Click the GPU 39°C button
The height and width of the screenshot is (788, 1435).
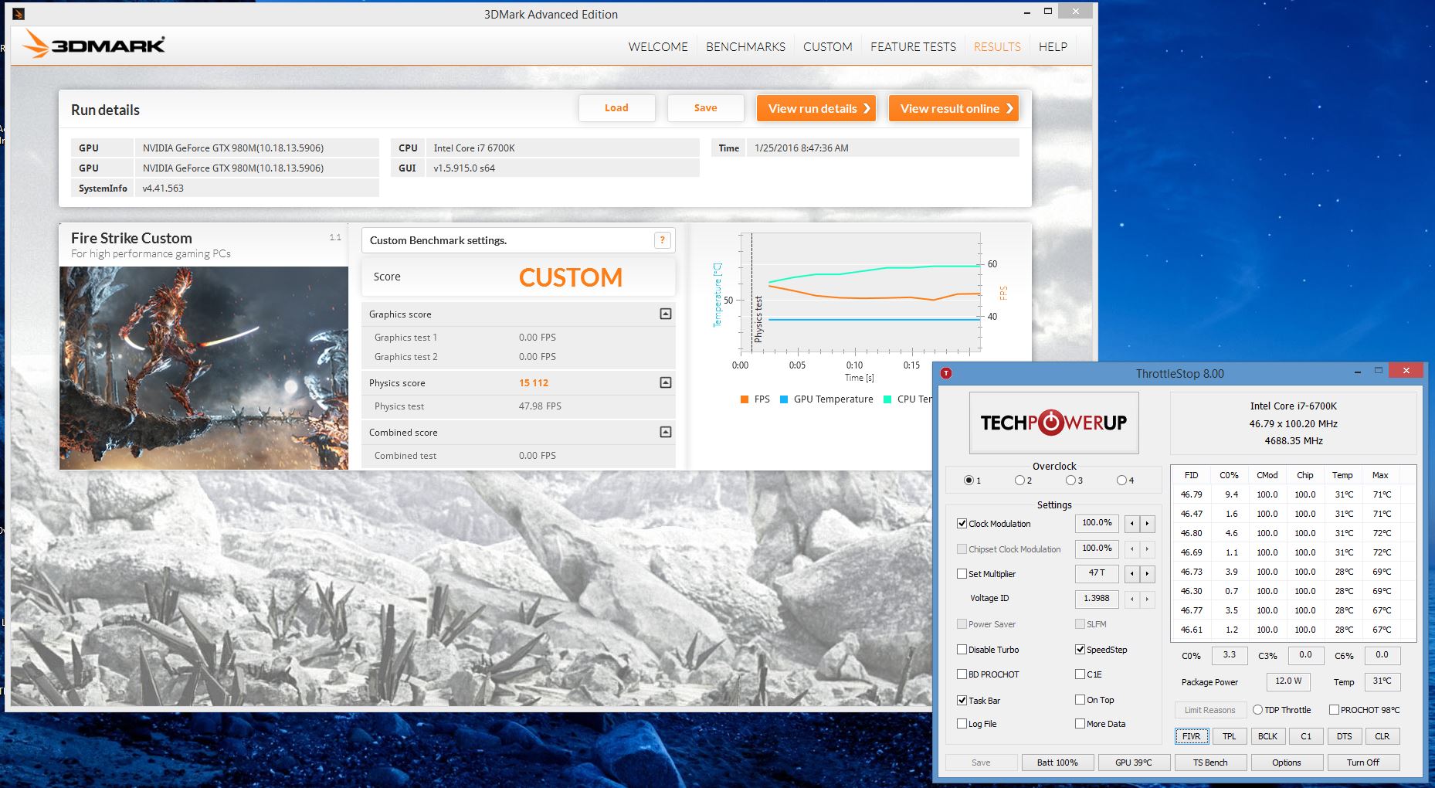coord(1133,763)
